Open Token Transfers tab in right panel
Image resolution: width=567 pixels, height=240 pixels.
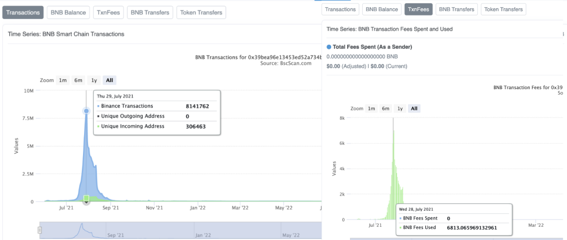503,9
